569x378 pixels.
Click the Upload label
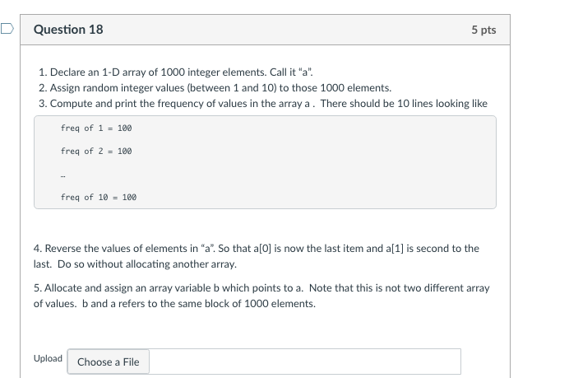tap(48, 358)
